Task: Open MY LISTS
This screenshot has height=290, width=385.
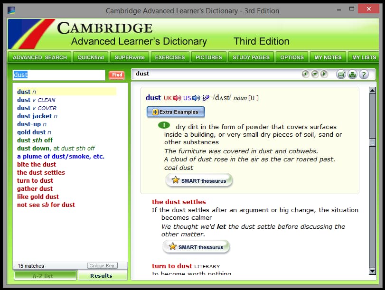Action: tap(364, 57)
